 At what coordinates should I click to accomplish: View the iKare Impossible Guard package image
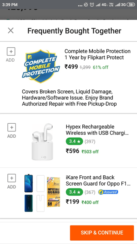54,192
